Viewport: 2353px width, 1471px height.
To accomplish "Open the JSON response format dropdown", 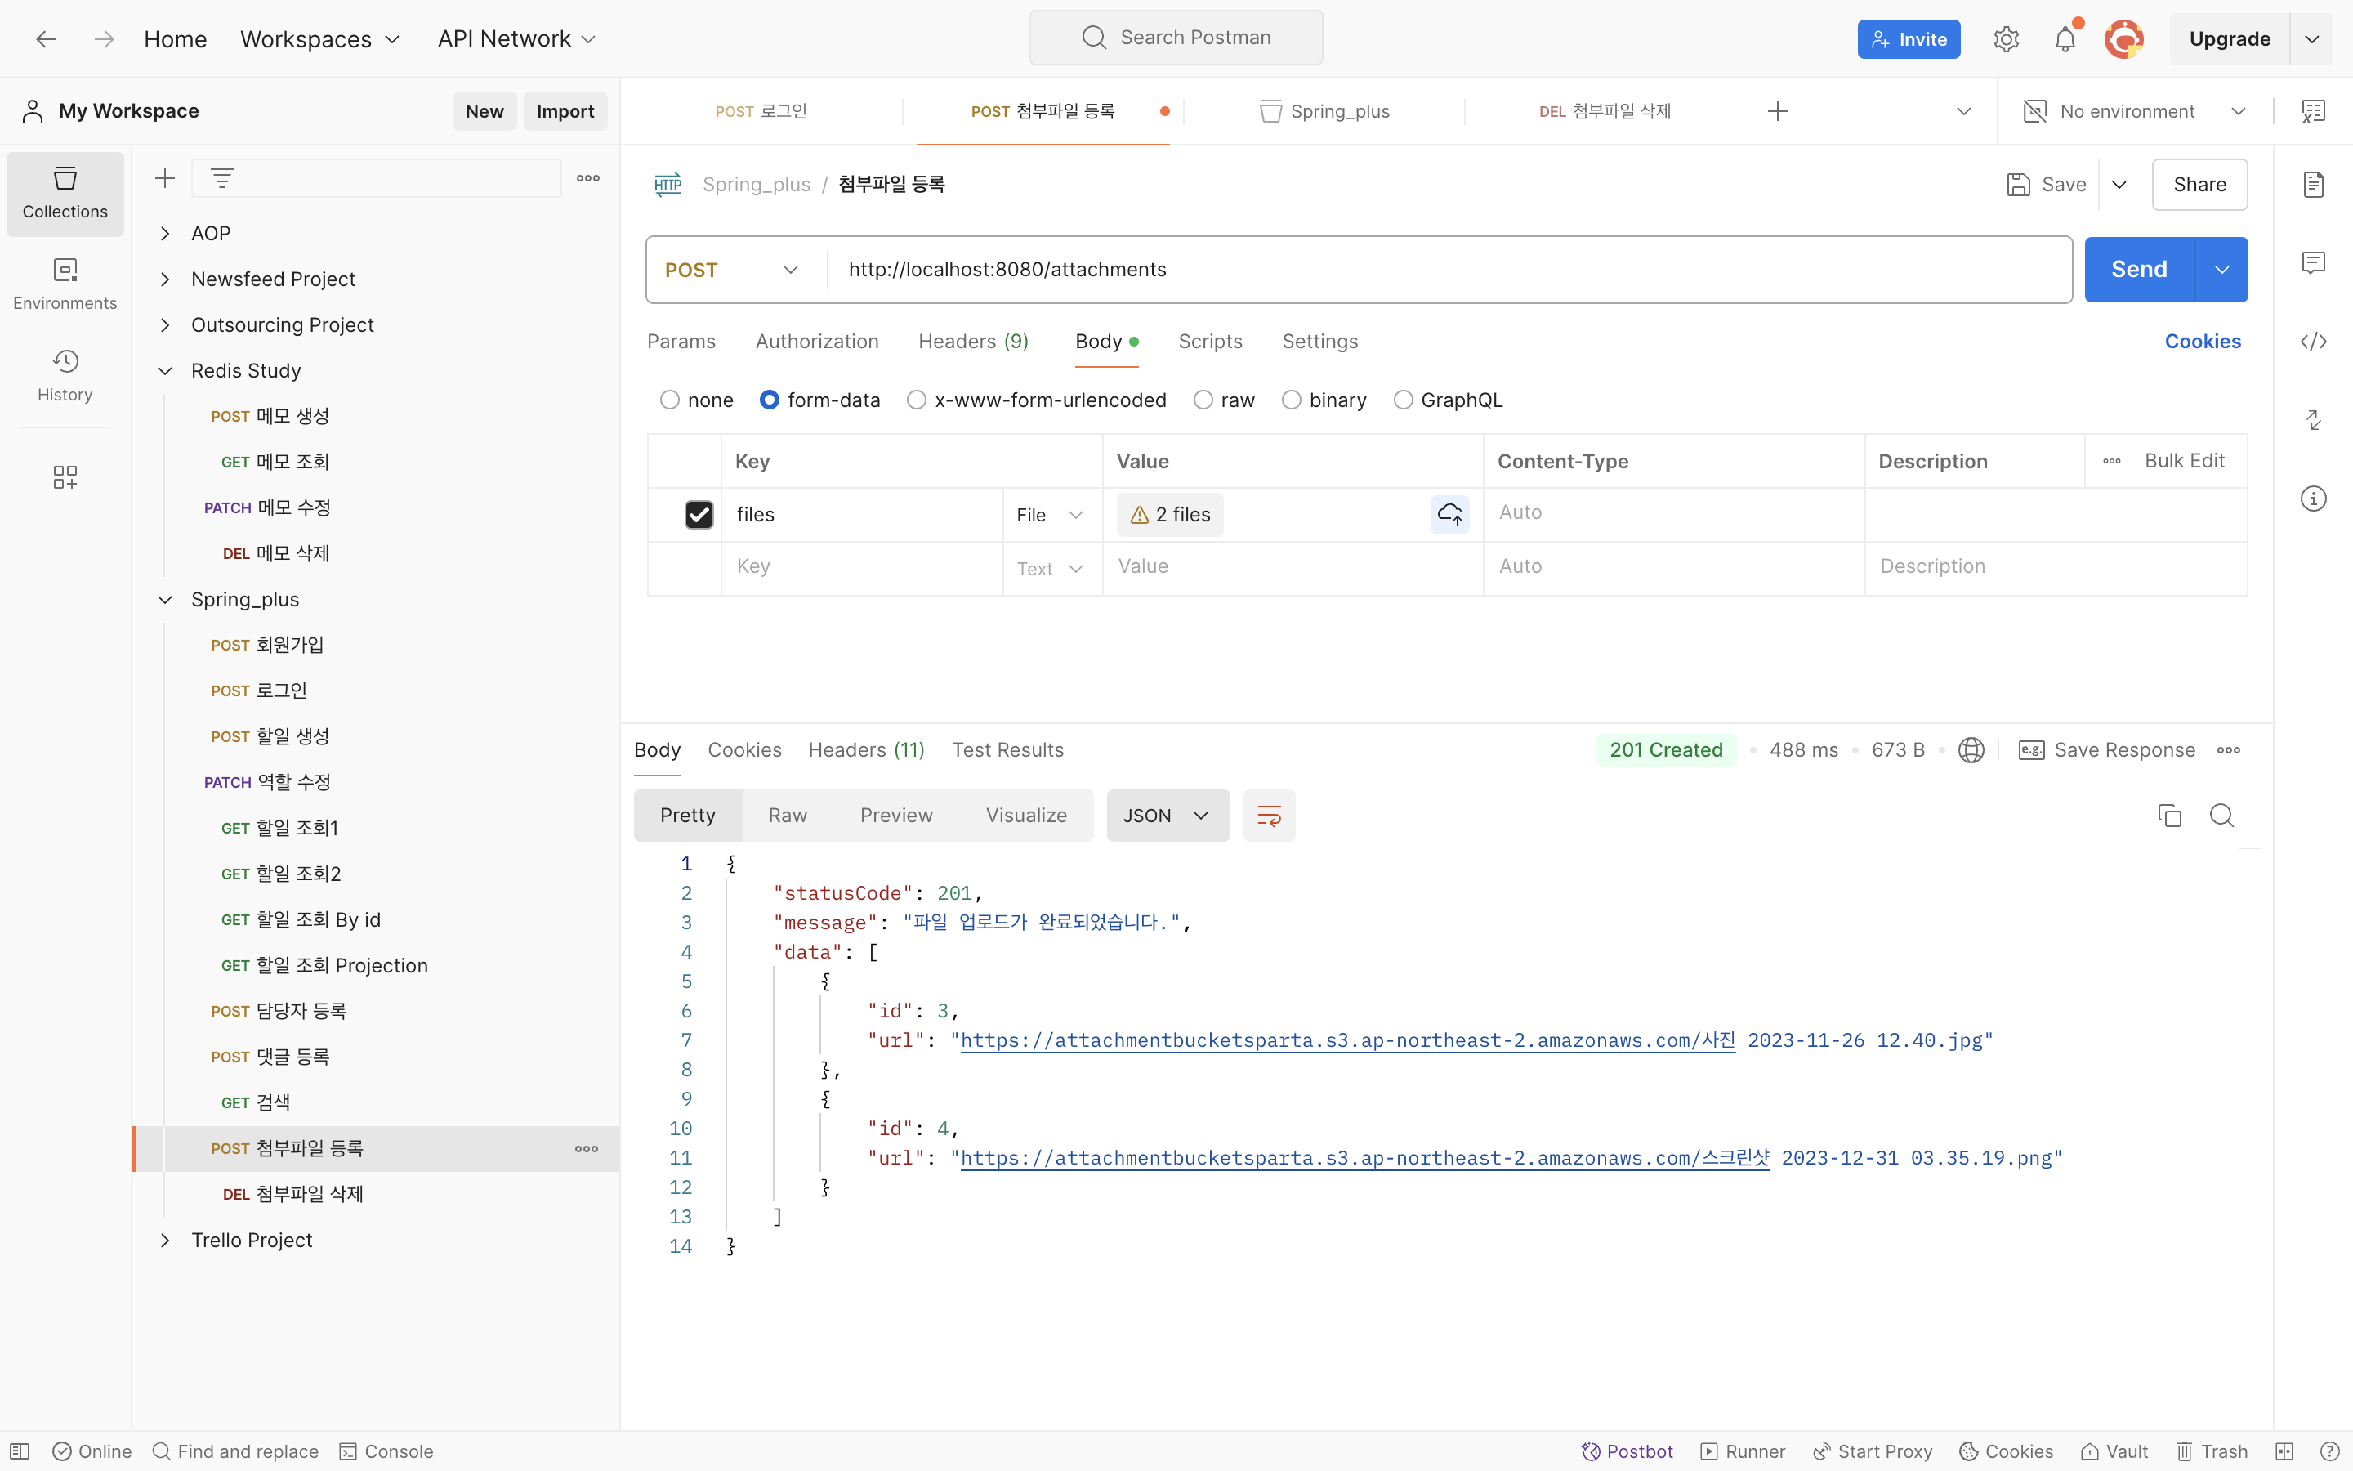I will 1168,816.
